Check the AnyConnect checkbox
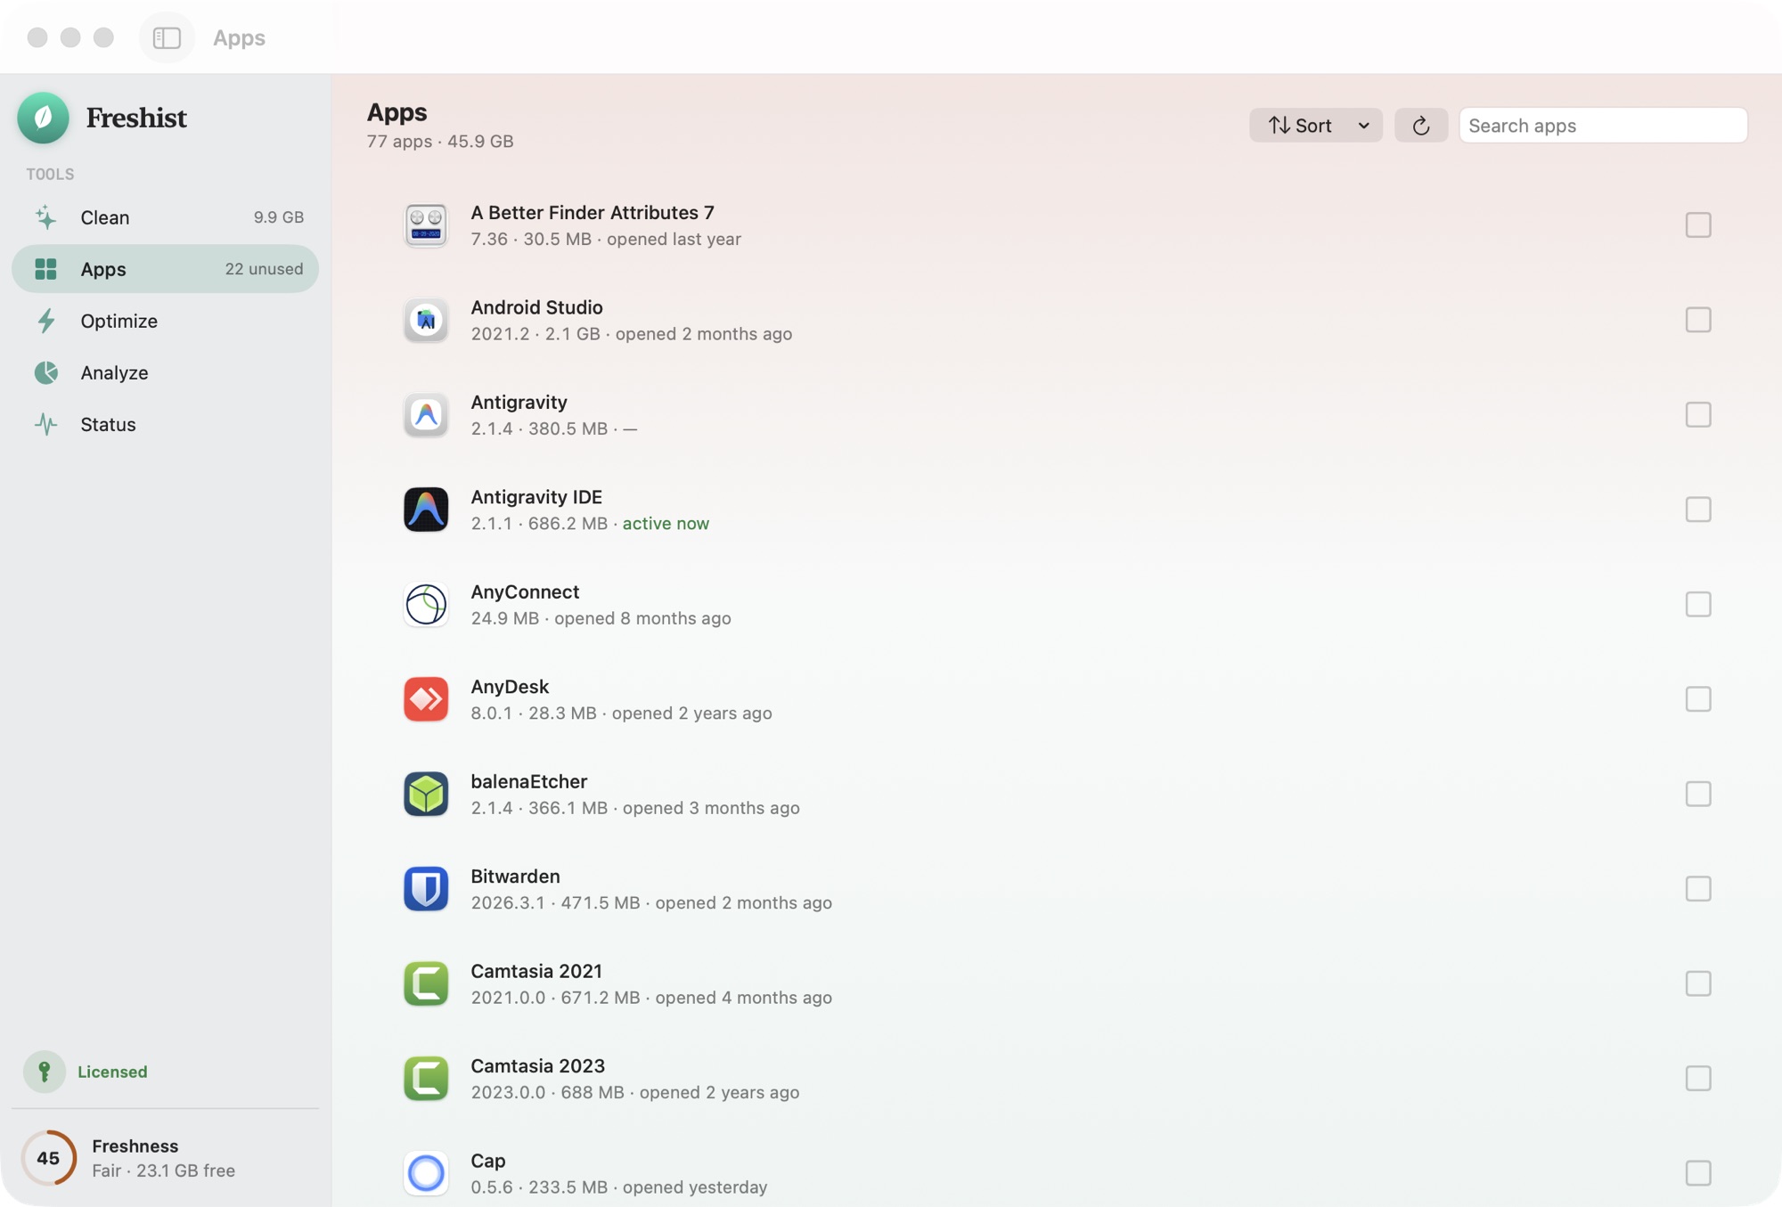The height and width of the screenshot is (1207, 1782). coord(1698,605)
